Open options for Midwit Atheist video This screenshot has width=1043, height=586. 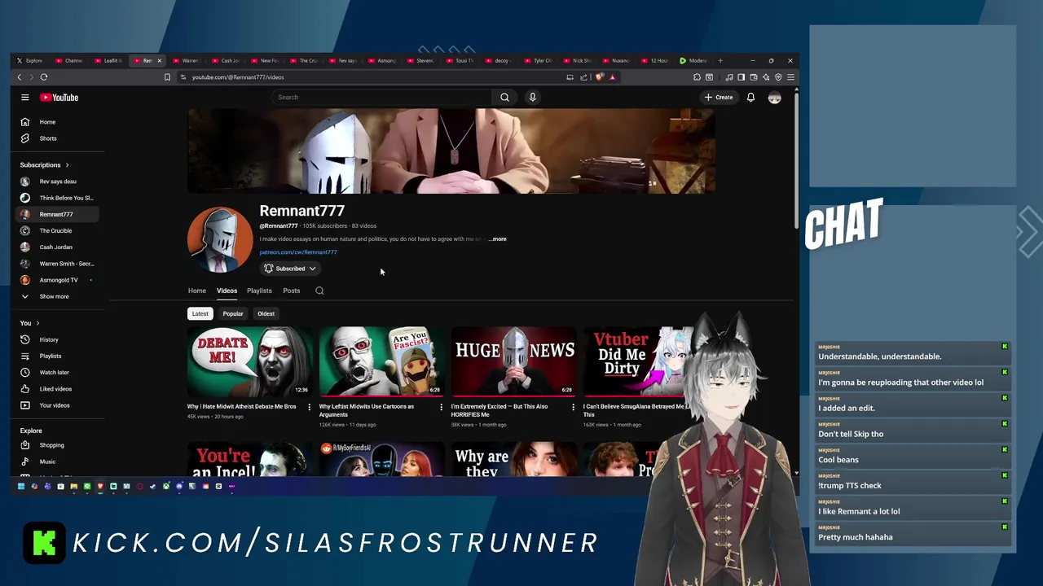[309, 406]
